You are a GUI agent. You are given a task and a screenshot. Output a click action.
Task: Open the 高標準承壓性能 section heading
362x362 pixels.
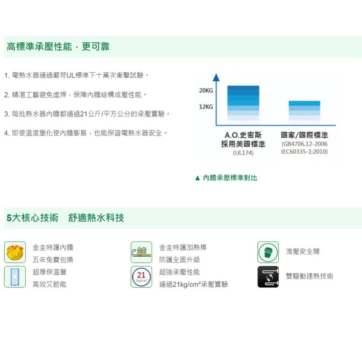tap(58, 46)
